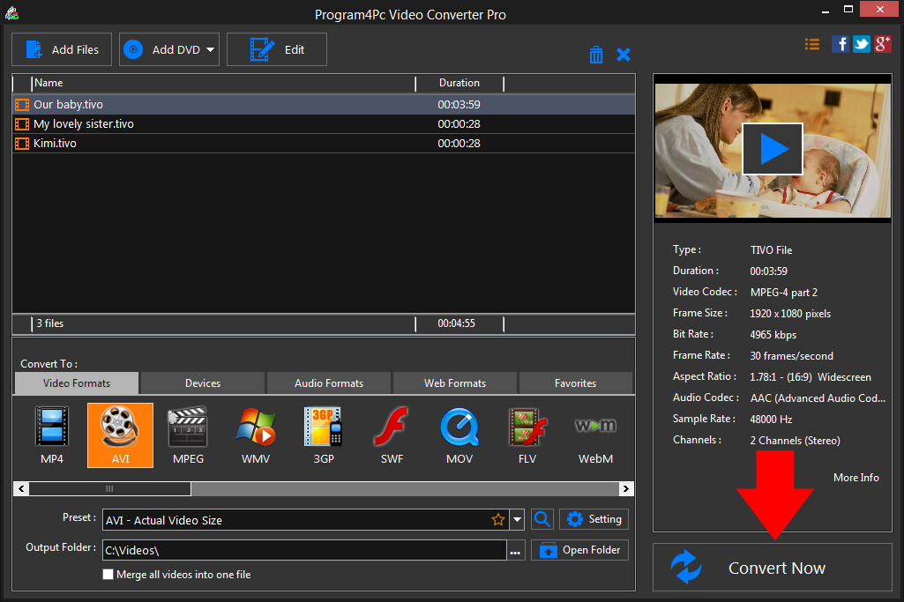This screenshot has height=602, width=904.
Task: Select the MP4 format icon
Action: coord(52,435)
